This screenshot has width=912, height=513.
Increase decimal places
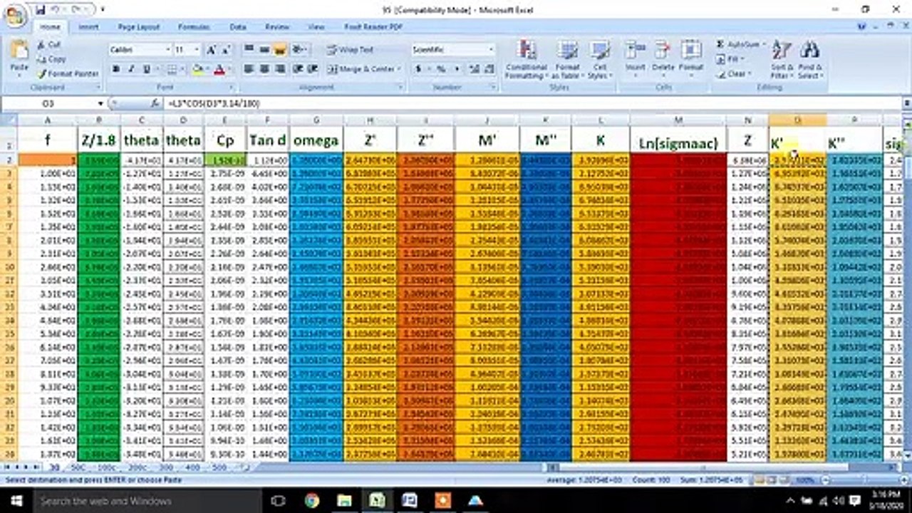click(x=473, y=69)
